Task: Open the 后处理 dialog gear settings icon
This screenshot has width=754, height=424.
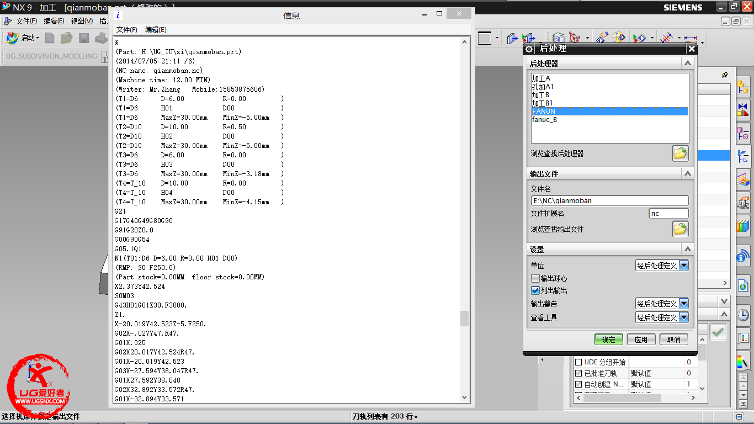Action: click(529, 49)
